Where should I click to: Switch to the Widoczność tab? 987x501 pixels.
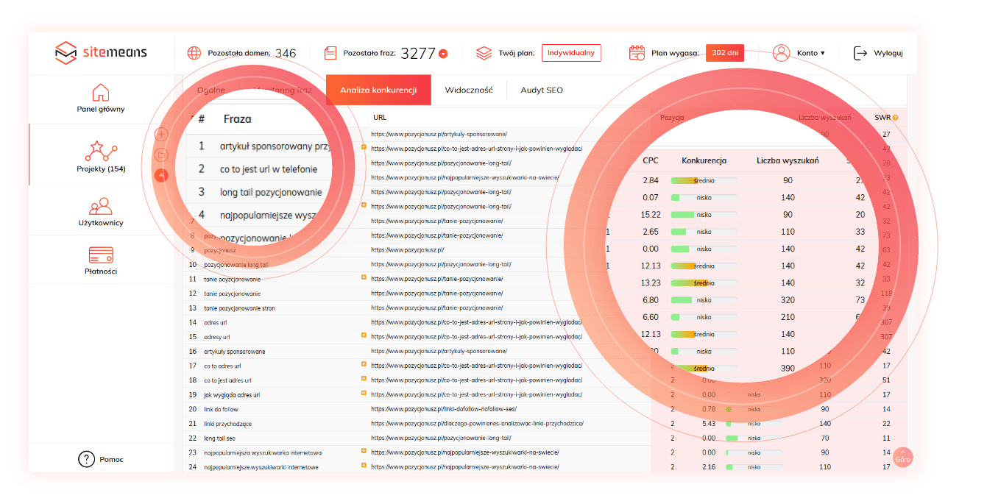(467, 90)
